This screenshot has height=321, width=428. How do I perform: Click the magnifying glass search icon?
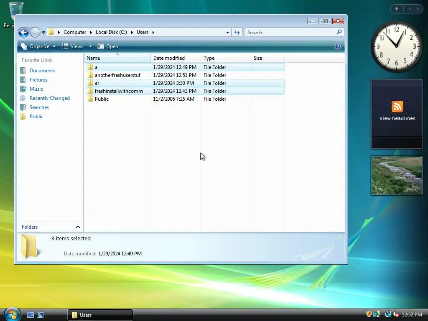(x=339, y=32)
